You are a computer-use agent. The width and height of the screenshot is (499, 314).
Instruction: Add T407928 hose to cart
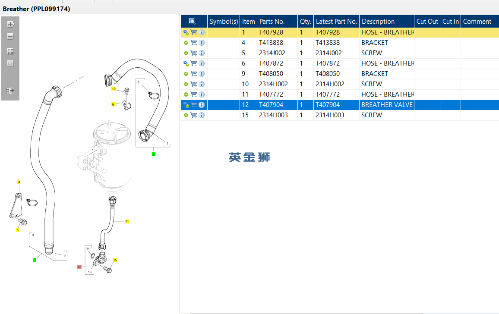click(194, 32)
